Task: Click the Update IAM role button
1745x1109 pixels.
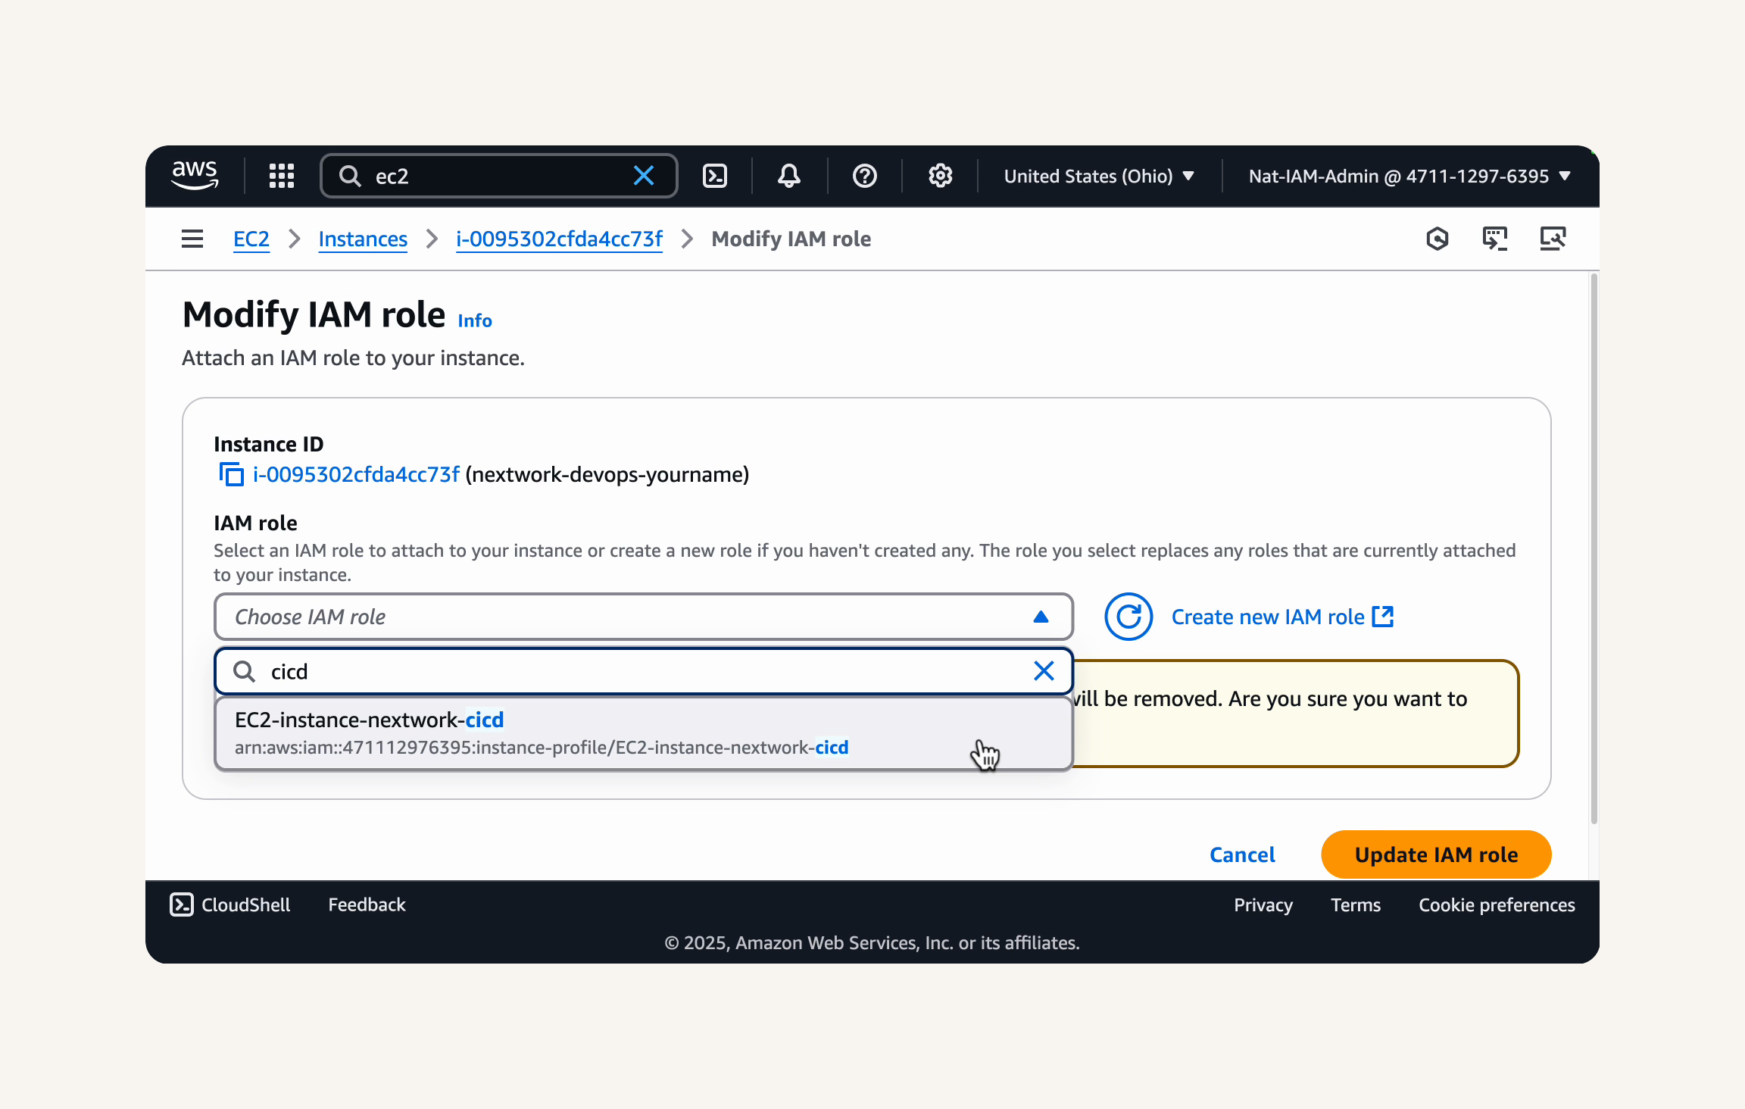Action: click(x=1436, y=854)
